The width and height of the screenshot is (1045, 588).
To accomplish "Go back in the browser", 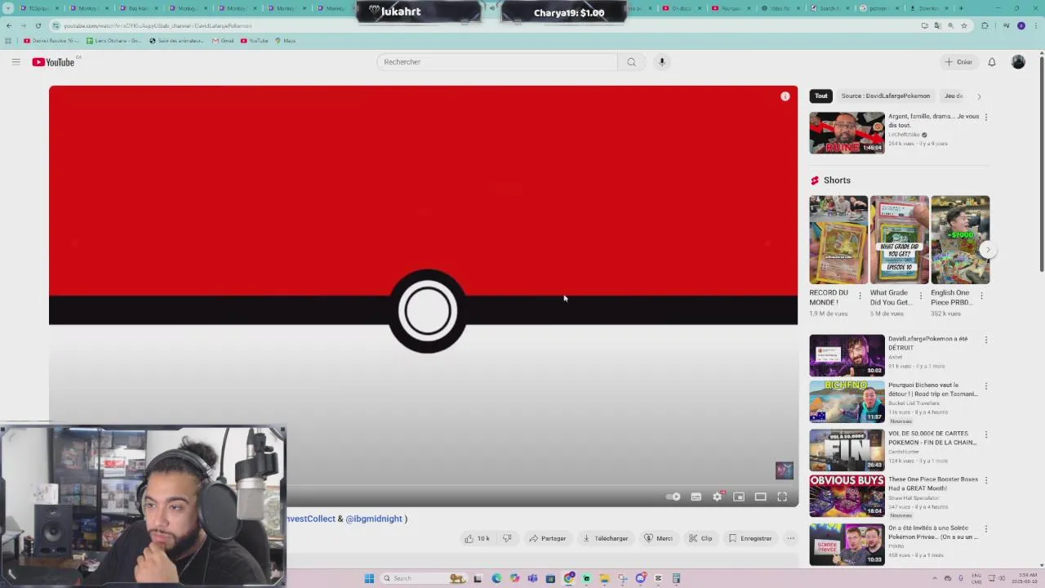I will [9, 25].
